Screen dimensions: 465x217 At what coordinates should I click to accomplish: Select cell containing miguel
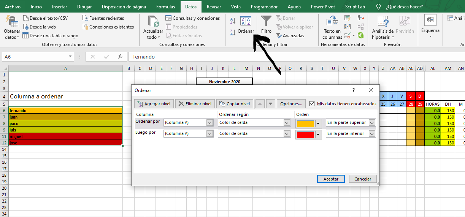[65, 136]
